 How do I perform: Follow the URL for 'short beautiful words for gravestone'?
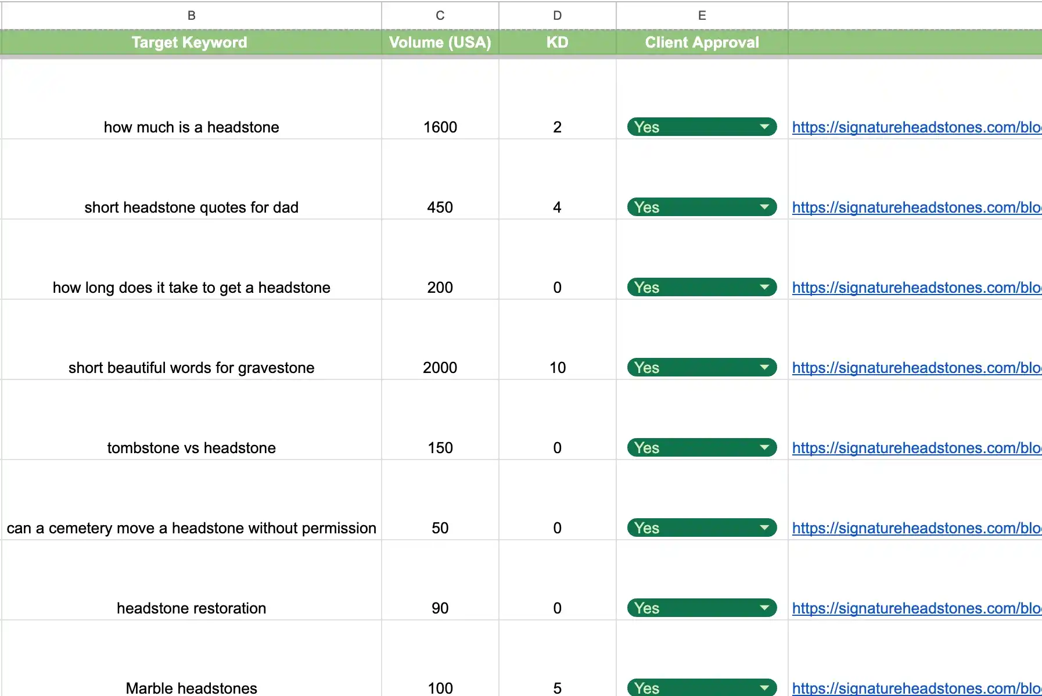[x=915, y=368]
